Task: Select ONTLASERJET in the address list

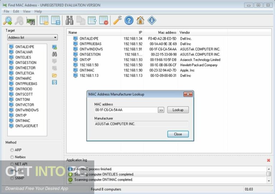Action: click(x=26, y=126)
